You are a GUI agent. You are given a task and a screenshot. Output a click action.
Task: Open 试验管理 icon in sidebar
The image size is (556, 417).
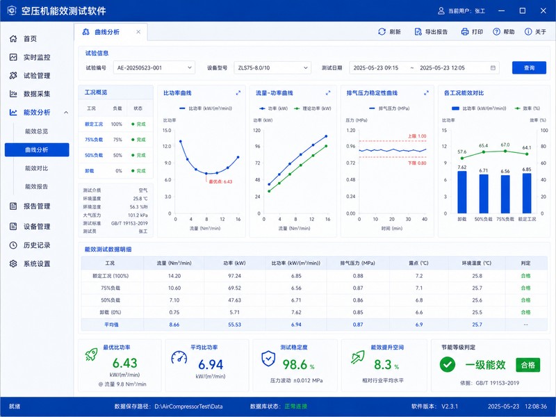coord(13,76)
